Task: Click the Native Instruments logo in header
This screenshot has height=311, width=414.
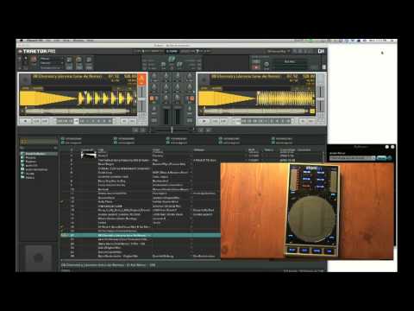Action: (x=321, y=51)
